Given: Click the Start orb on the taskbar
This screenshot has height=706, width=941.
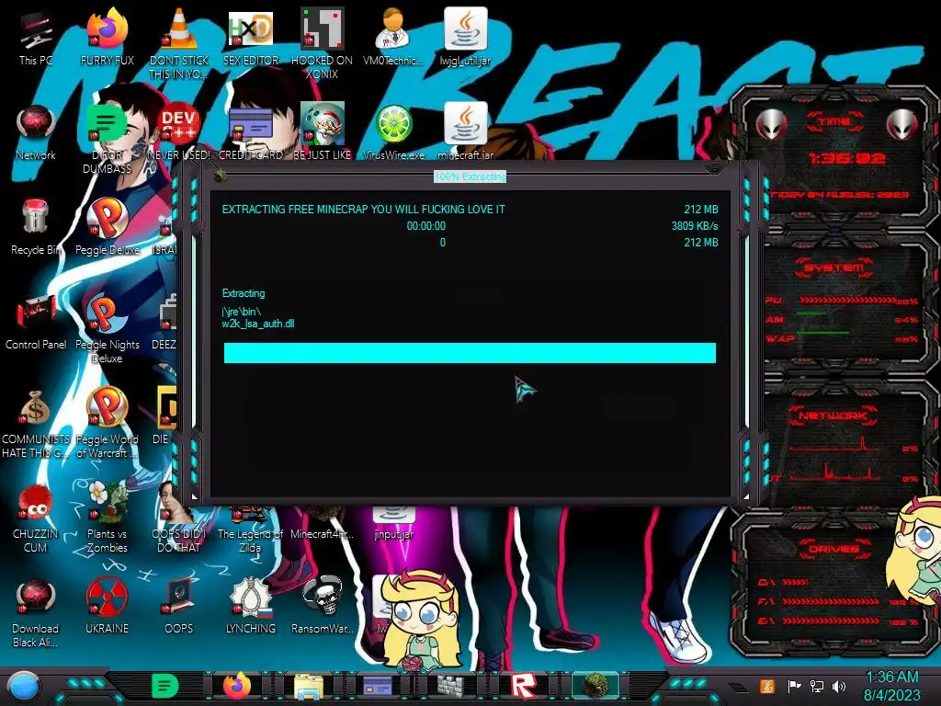Looking at the screenshot, I should tap(24, 687).
